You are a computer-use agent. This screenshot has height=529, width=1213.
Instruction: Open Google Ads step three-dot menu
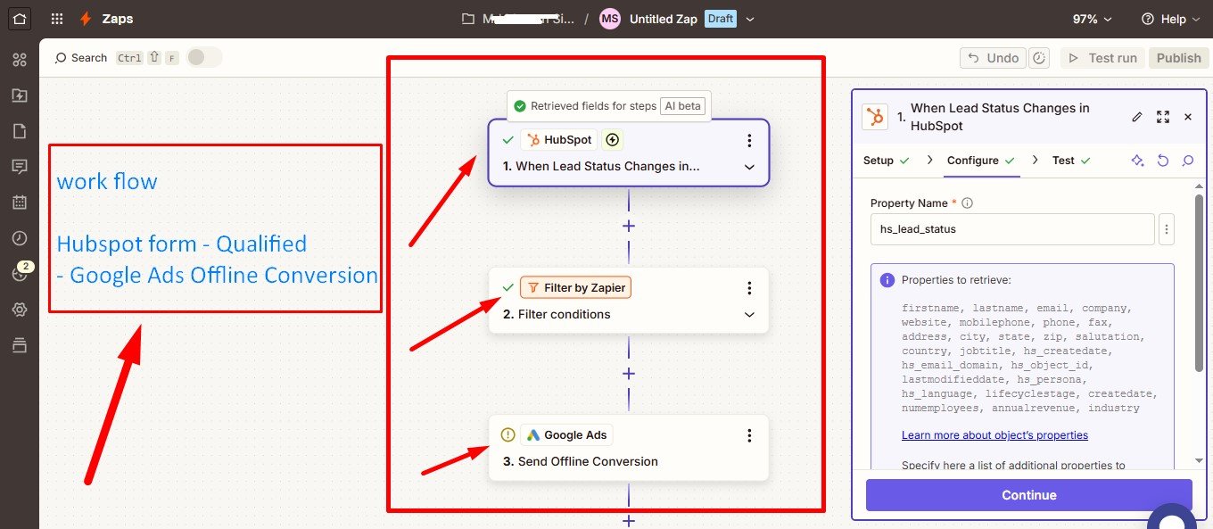(749, 435)
